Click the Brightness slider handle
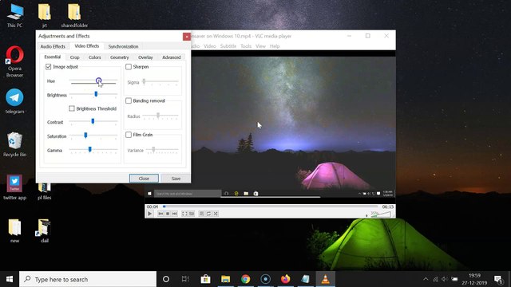Screen dimensions: 511x287 [x=96, y=94]
